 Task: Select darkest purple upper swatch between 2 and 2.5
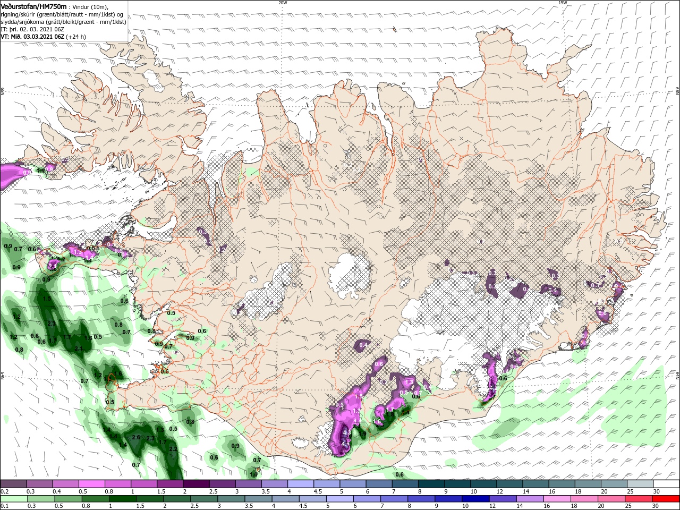coord(196,483)
